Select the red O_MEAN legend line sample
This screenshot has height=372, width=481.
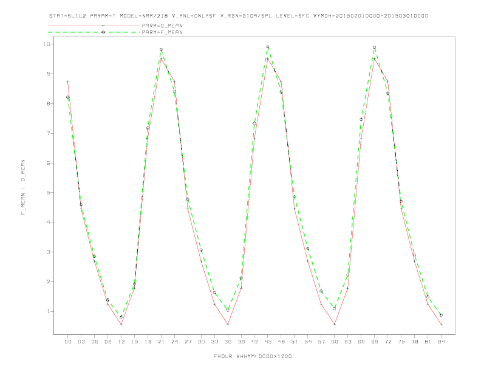(x=94, y=26)
